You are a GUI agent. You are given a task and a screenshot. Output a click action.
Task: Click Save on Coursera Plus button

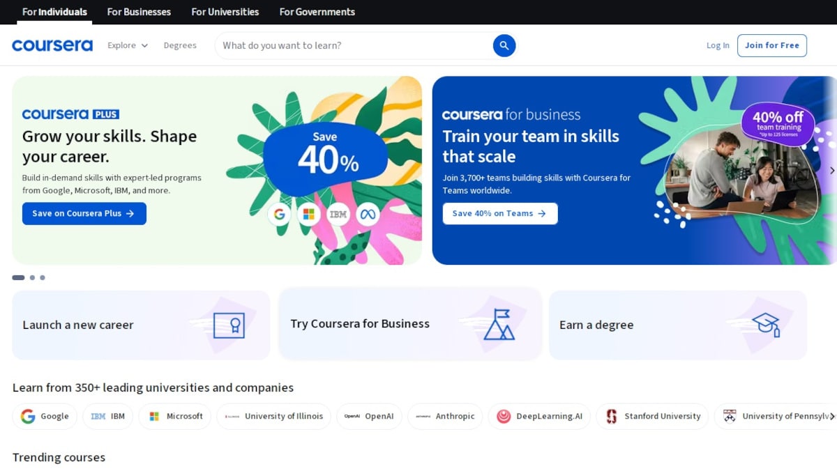[x=84, y=213]
